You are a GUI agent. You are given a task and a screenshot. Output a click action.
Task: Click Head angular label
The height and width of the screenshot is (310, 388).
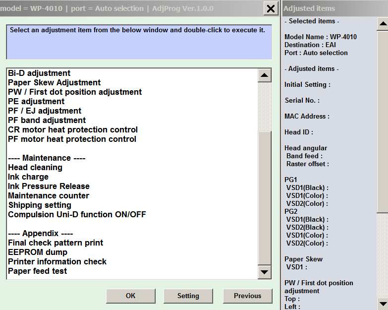pos(306,148)
